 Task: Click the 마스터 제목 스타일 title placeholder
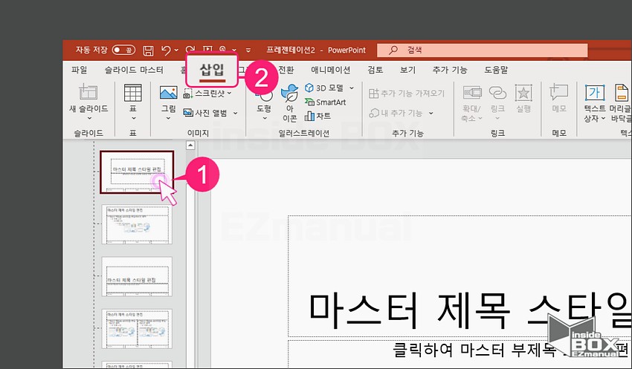(x=460, y=276)
